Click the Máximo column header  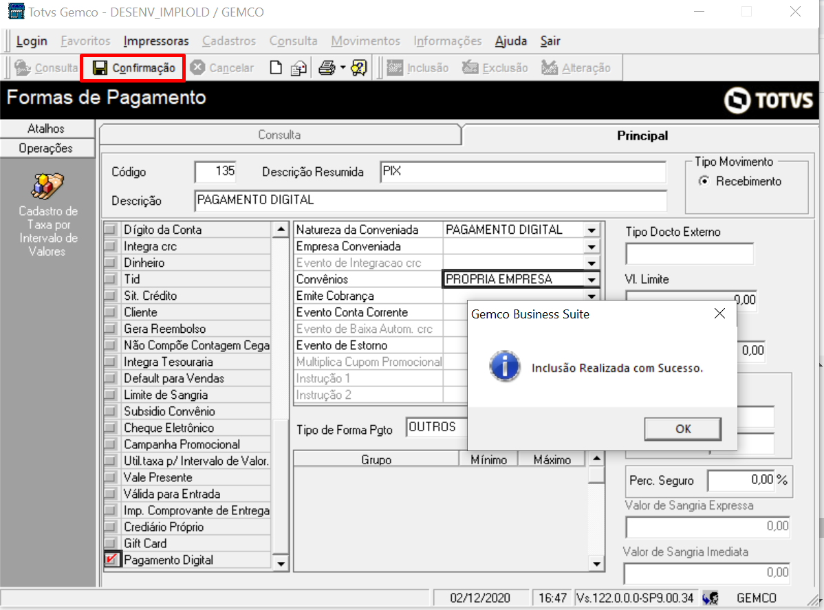[x=552, y=459]
